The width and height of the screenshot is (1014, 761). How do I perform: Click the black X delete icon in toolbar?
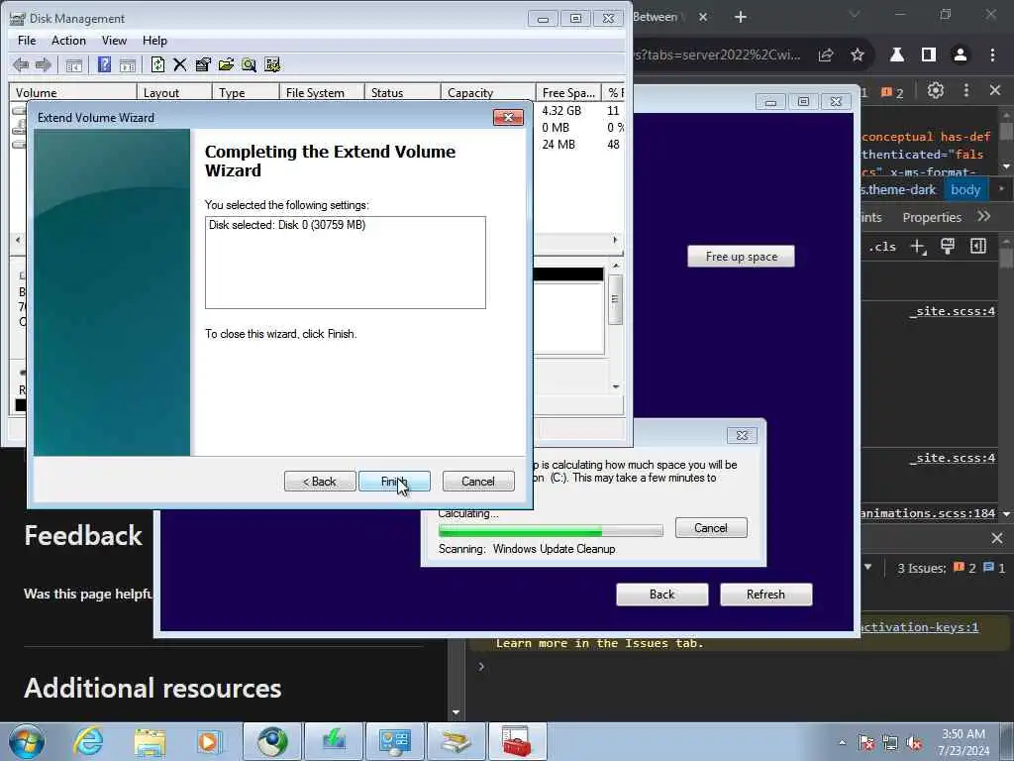180,64
